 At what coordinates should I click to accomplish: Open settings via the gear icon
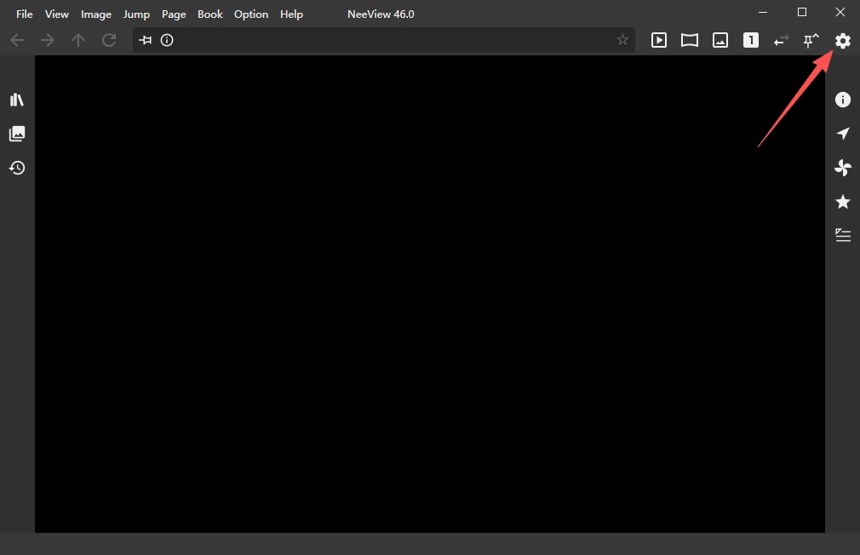(842, 40)
